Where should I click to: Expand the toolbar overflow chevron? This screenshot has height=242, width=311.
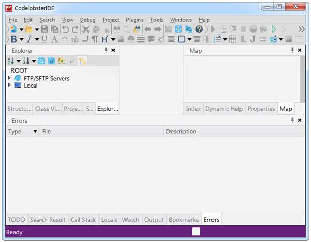tap(302, 29)
